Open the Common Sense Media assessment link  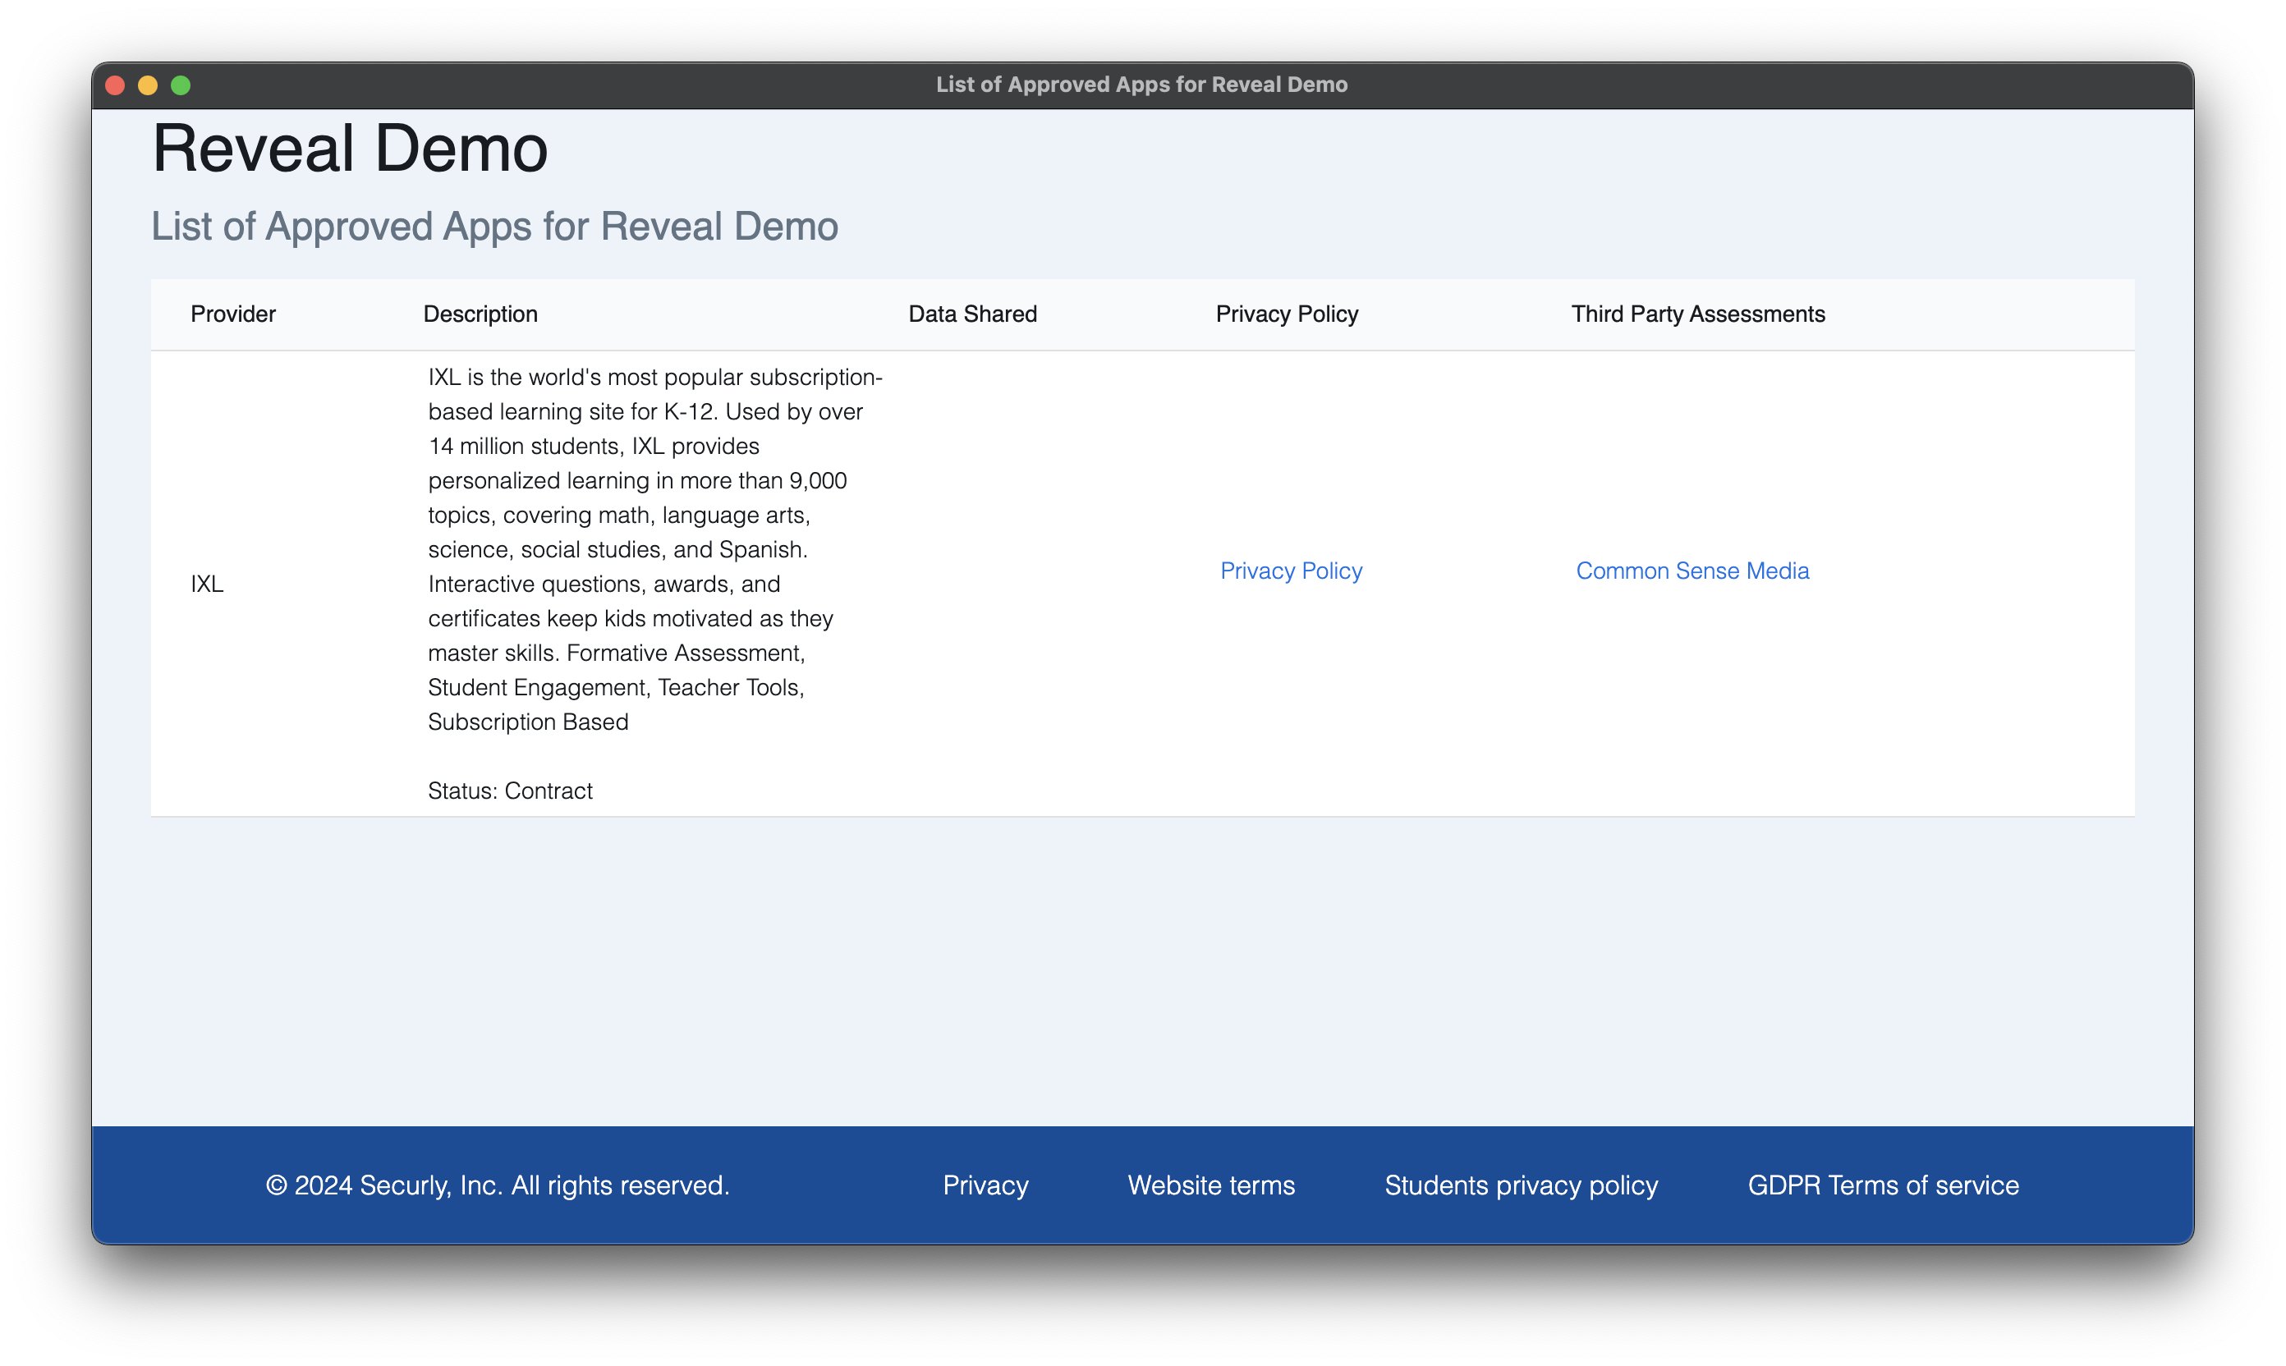pyautogui.click(x=1692, y=571)
